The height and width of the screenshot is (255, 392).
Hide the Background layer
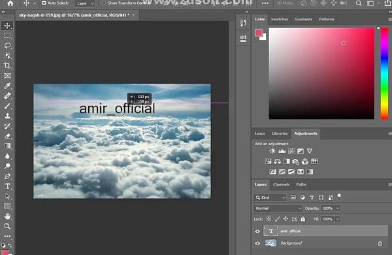(257, 243)
